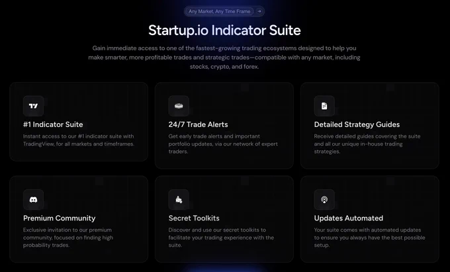Click the TradingView indicator suite description text
This screenshot has height=272, width=450.
coord(79,140)
